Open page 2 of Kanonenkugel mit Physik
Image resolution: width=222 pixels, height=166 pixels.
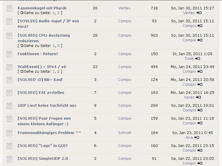point(58,13)
